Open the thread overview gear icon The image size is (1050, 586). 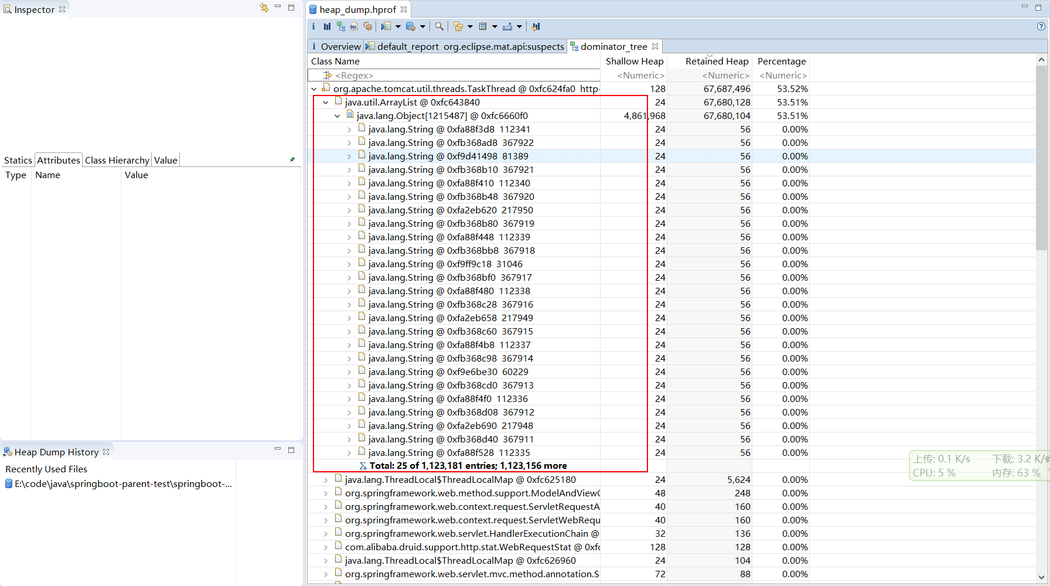pyautogui.click(x=367, y=26)
